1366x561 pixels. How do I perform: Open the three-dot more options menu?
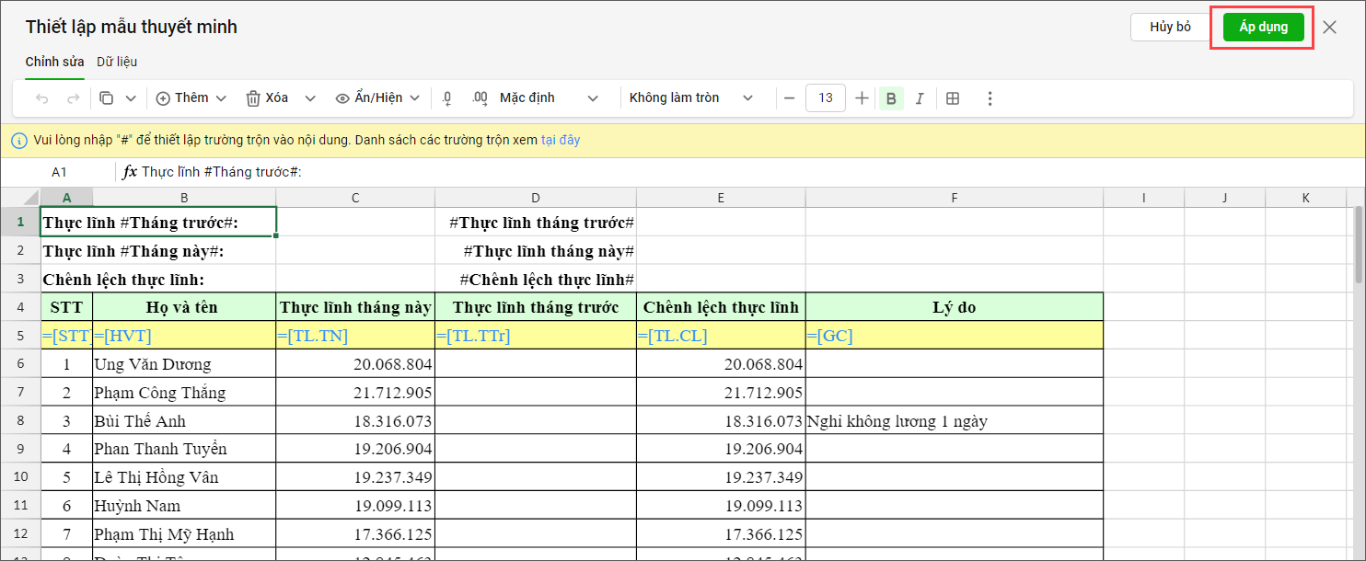click(x=990, y=98)
